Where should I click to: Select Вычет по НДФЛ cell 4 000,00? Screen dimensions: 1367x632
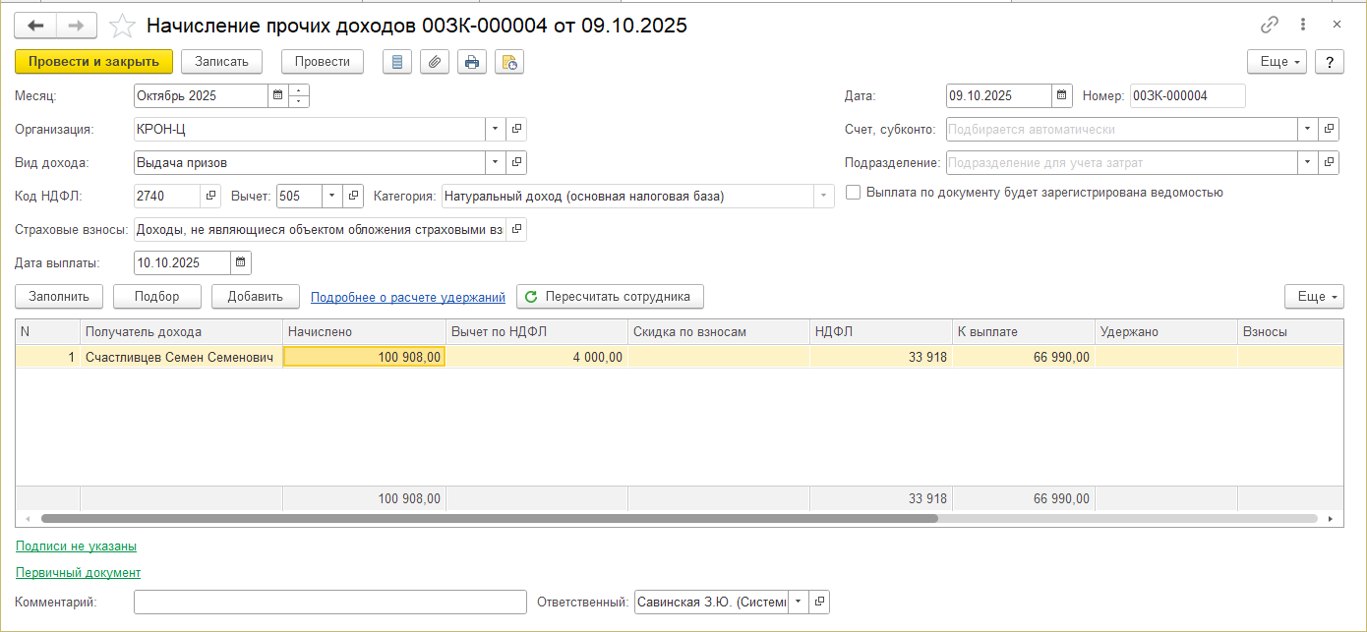click(537, 358)
